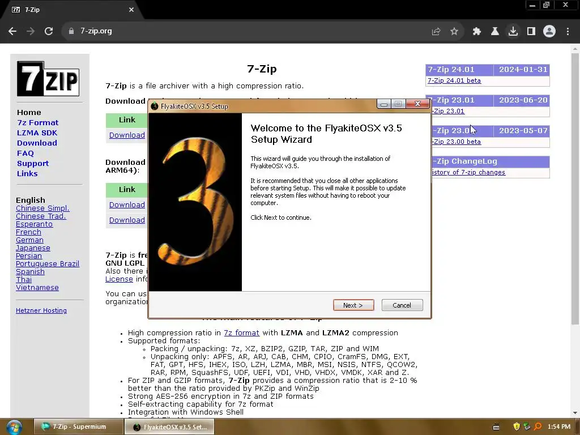Close the FlyakiteOSX Setup dialog
Screen dimensions: 580x435
[x=417, y=104]
